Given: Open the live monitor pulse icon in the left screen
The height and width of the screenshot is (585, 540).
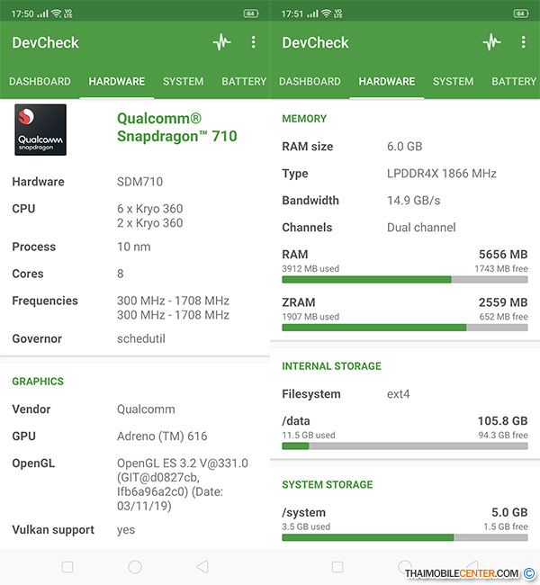Looking at the screenshot, I should (x=222, y=42).
